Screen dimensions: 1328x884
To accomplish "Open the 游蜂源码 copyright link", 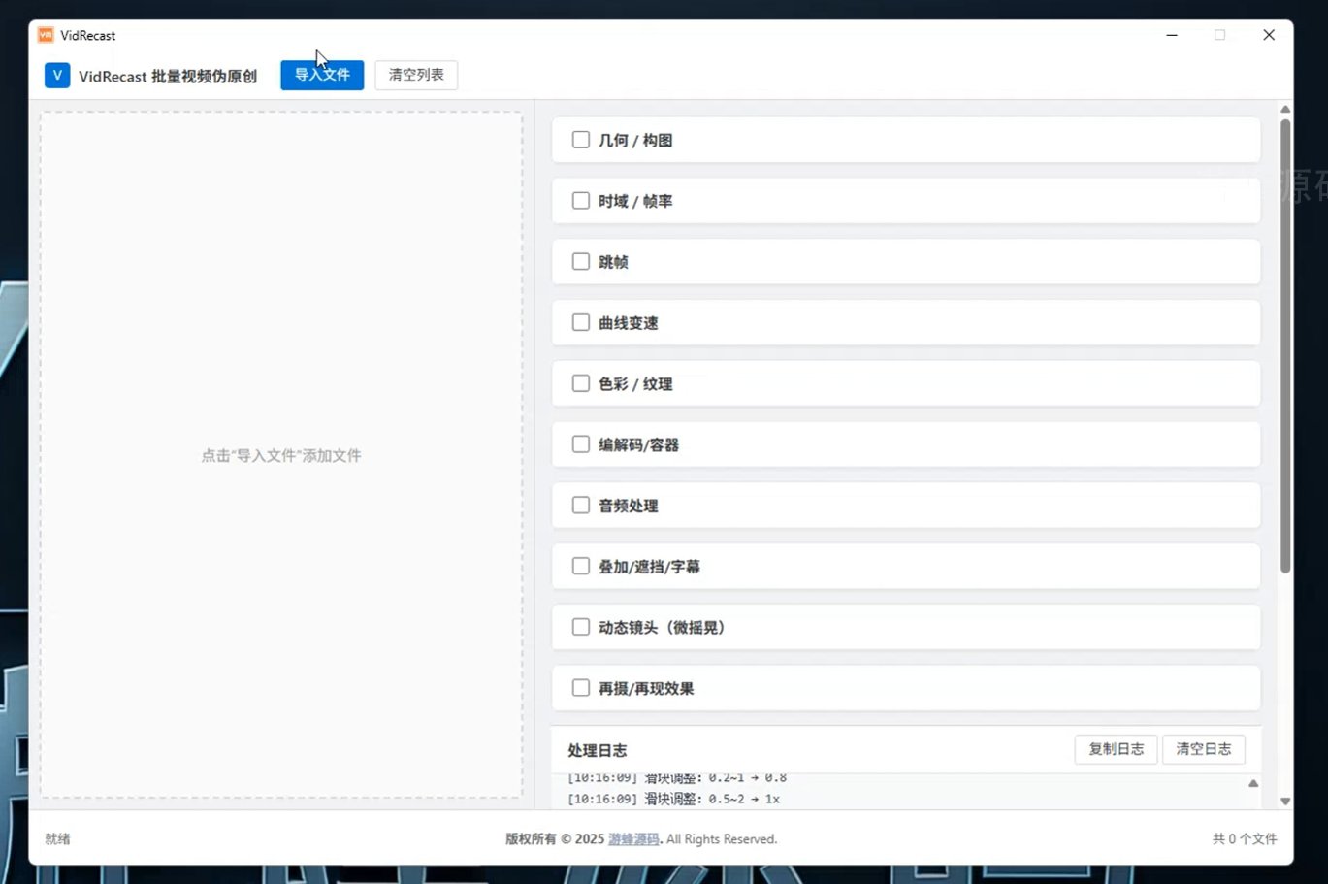I will tap(633, 838).
